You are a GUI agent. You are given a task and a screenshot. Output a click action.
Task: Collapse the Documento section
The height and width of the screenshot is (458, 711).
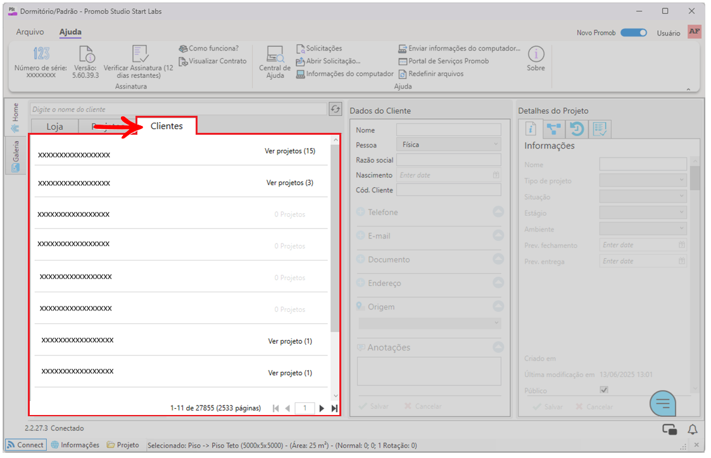pyautogui.click(x=498, y=259)
